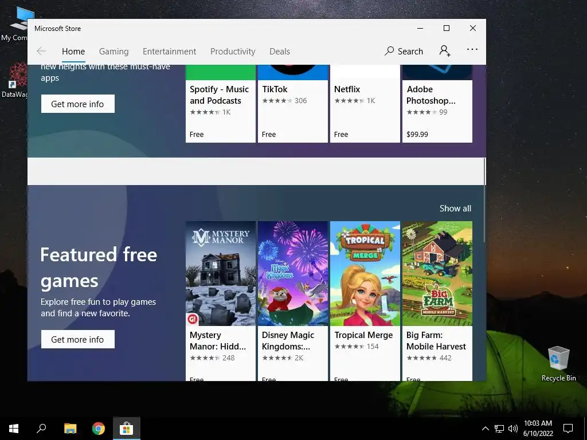
Task: Click Get more info under must-have apps
Action: click(78, 104)
